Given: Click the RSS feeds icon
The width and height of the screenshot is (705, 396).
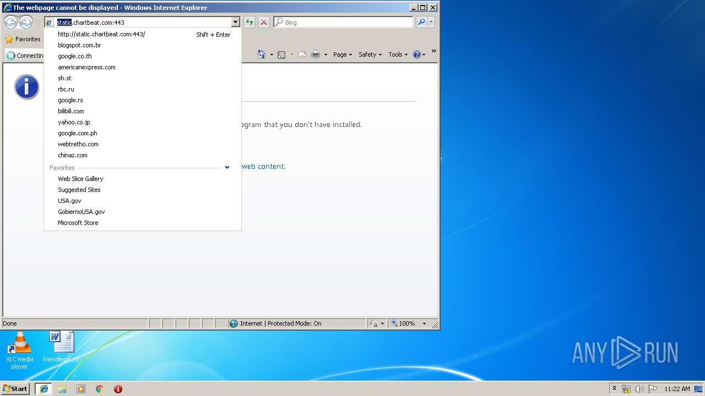Looking at the screenshot, I should (x=281, y=54).
